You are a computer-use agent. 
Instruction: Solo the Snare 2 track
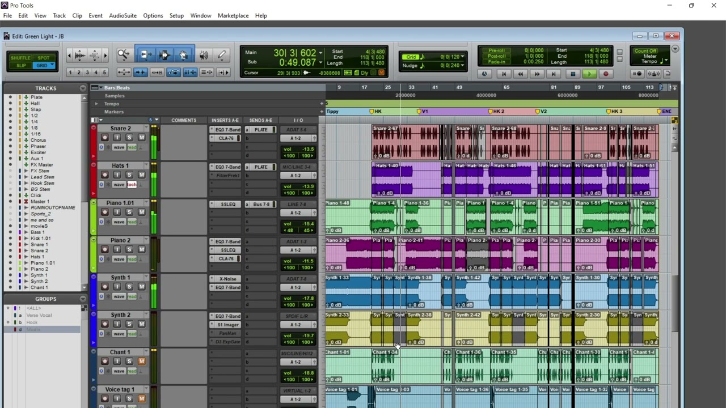(x=129, y=138)
